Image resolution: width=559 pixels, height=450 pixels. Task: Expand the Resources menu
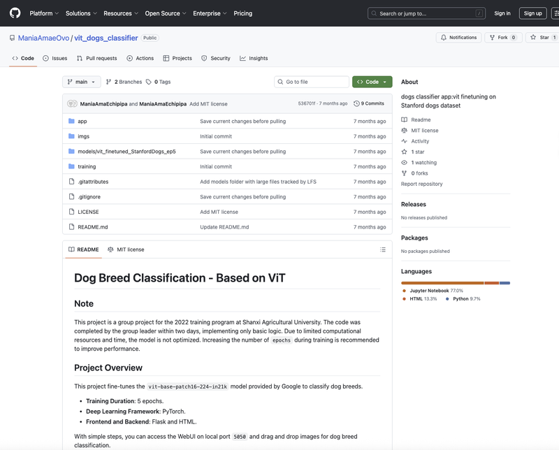(121, 13)
